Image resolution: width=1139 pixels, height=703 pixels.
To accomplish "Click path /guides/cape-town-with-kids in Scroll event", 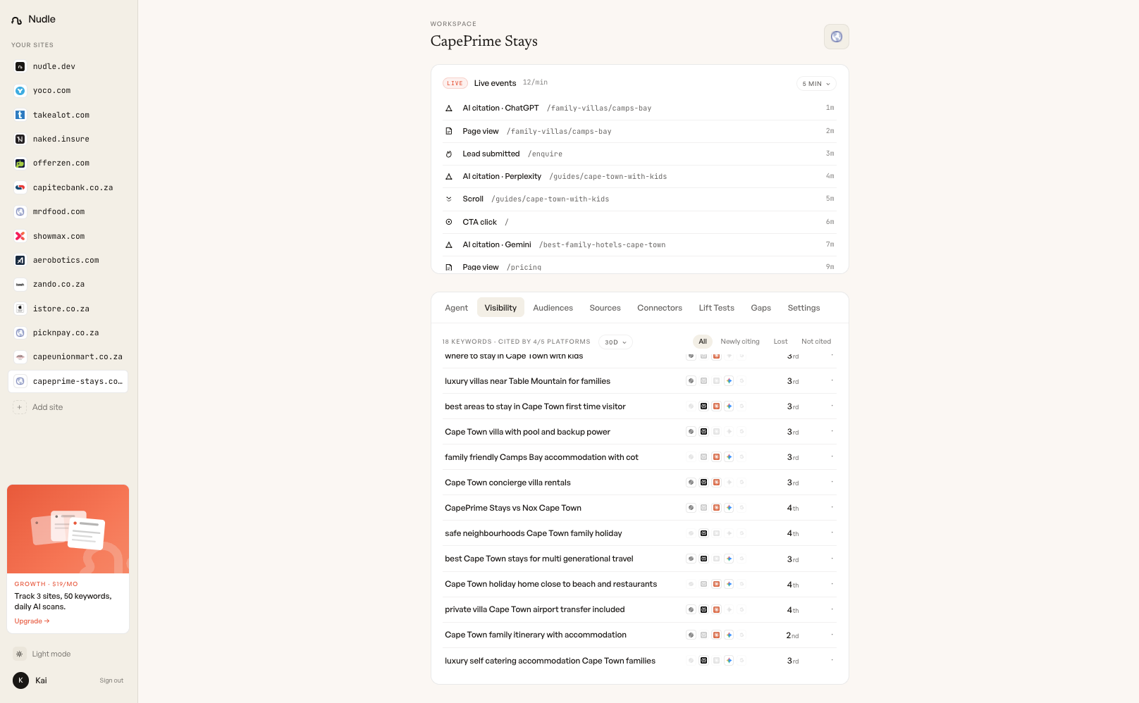I will pos(550,199).
